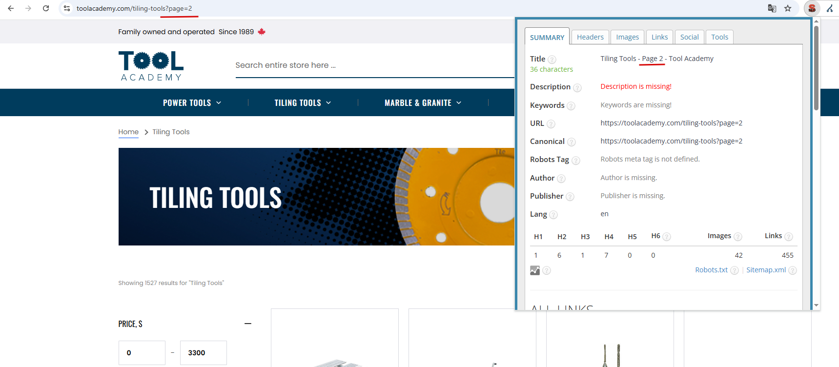Click the chart icon below the headings table

[x=535, y=270]
